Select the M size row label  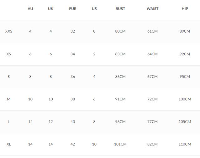point(9,99)
